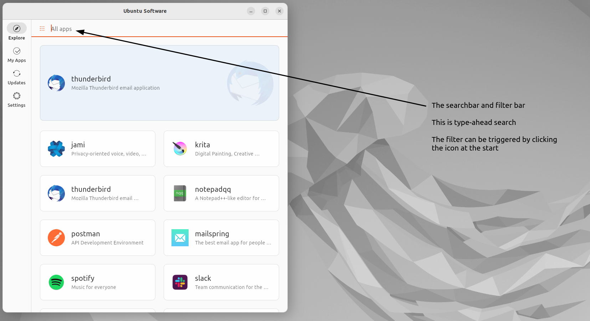Open the notepadqq app card
The image size is (590, 321).
point(221,193)
